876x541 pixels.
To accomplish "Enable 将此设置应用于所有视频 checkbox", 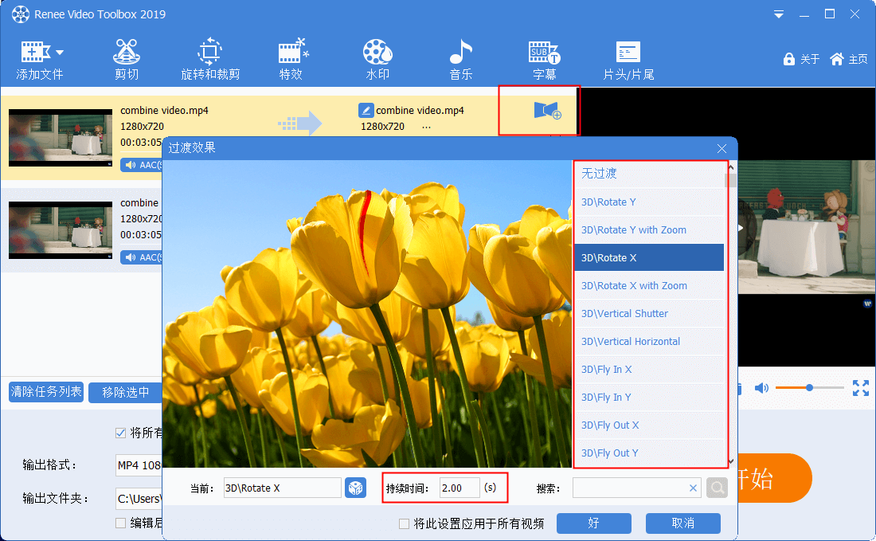I will pos(405,523).
